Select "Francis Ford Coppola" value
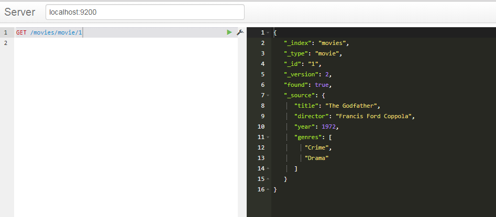Viewport: 496px width, 217px height. [x=373, y=116]
